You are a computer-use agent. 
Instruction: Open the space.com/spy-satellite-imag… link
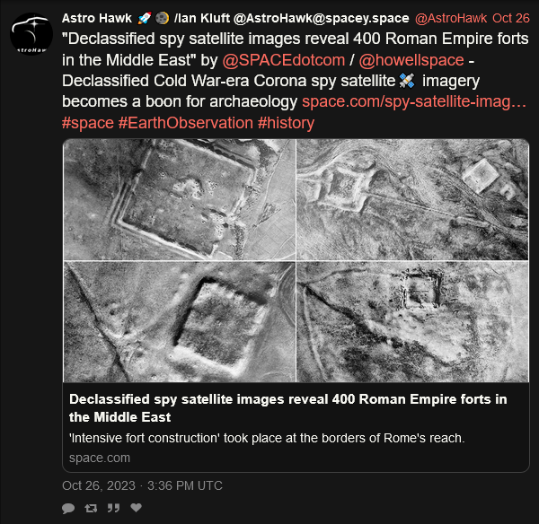tap(414, 101)
